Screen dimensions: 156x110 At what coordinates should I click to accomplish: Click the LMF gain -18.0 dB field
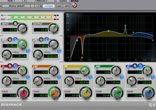41,95
